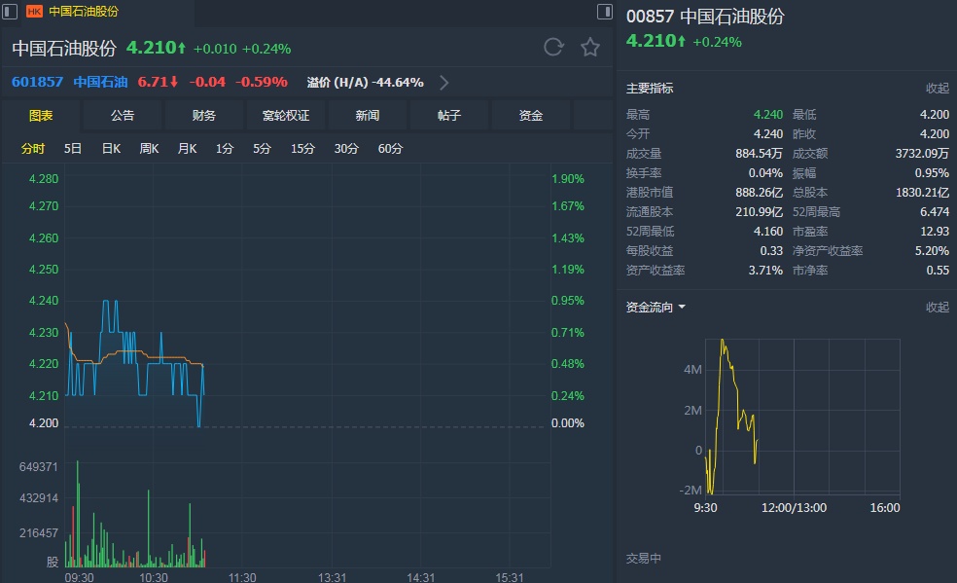Select the 分时 chart period
The width and height of the screenshot is (957, 583).
pos(33,148)
